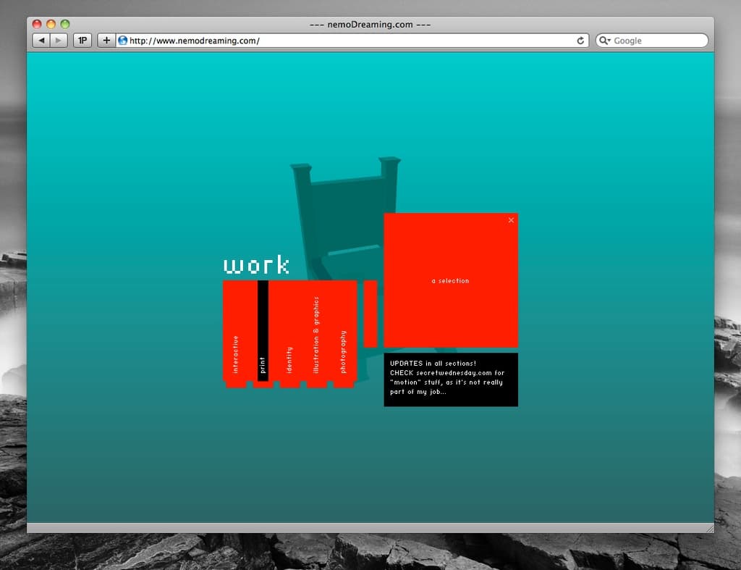Reload the page using the refresh icon
Image resolution: width=741 pixels, height=570 pixels.
(x=580, y=41)
